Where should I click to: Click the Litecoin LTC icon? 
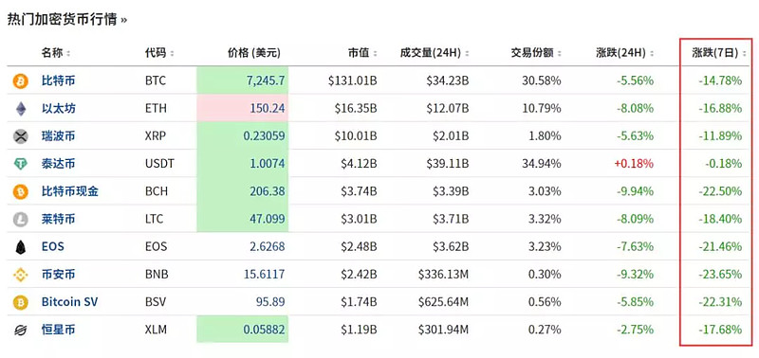[20, 220]
